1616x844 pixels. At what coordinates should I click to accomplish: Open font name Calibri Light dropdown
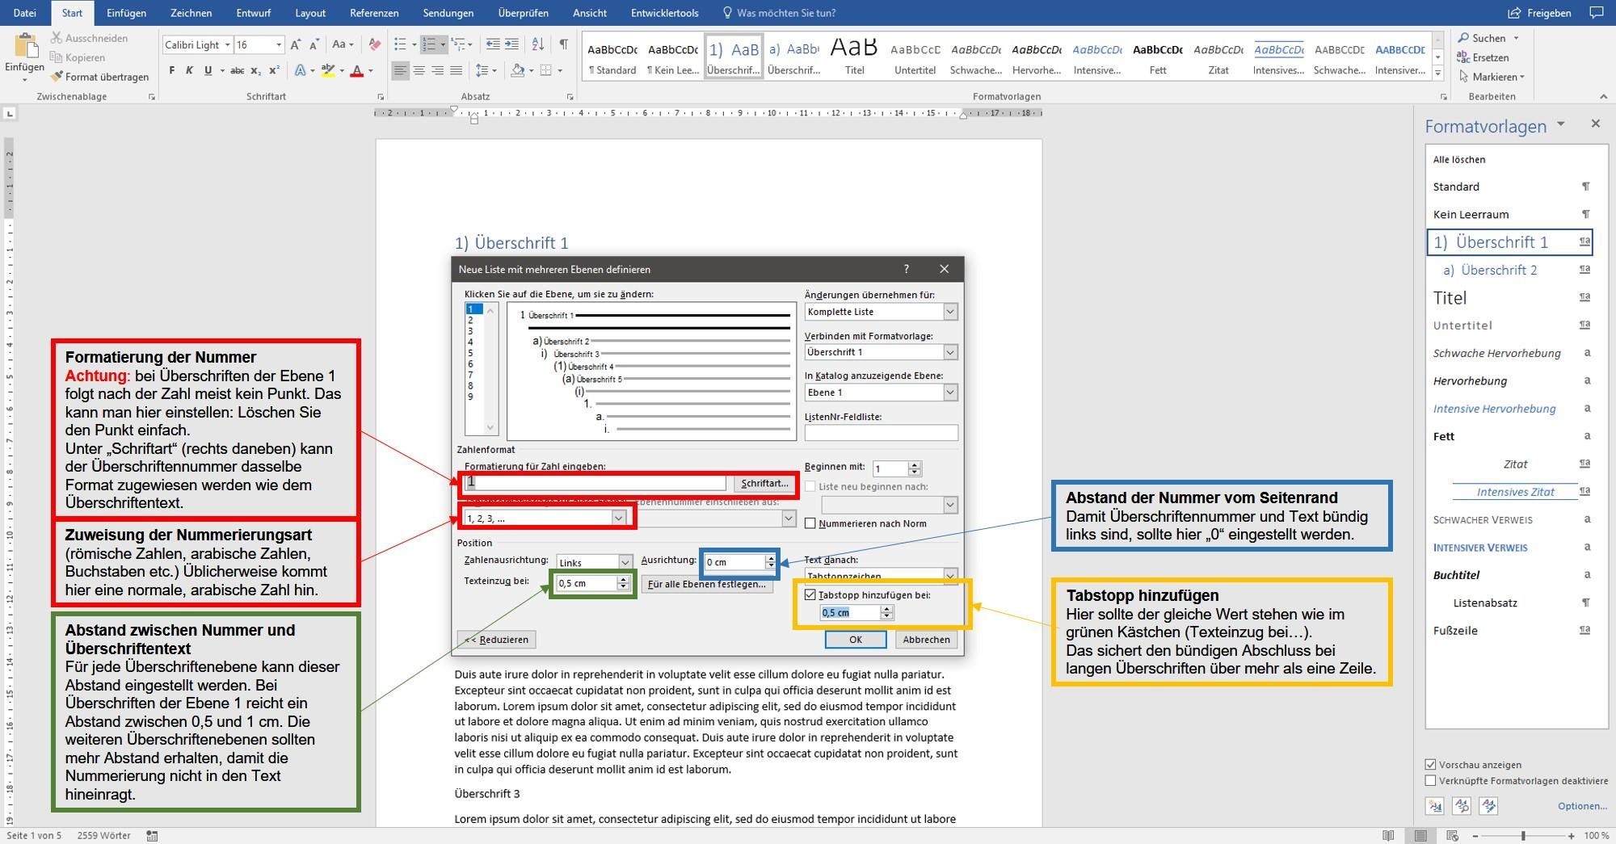click(227, 44)
